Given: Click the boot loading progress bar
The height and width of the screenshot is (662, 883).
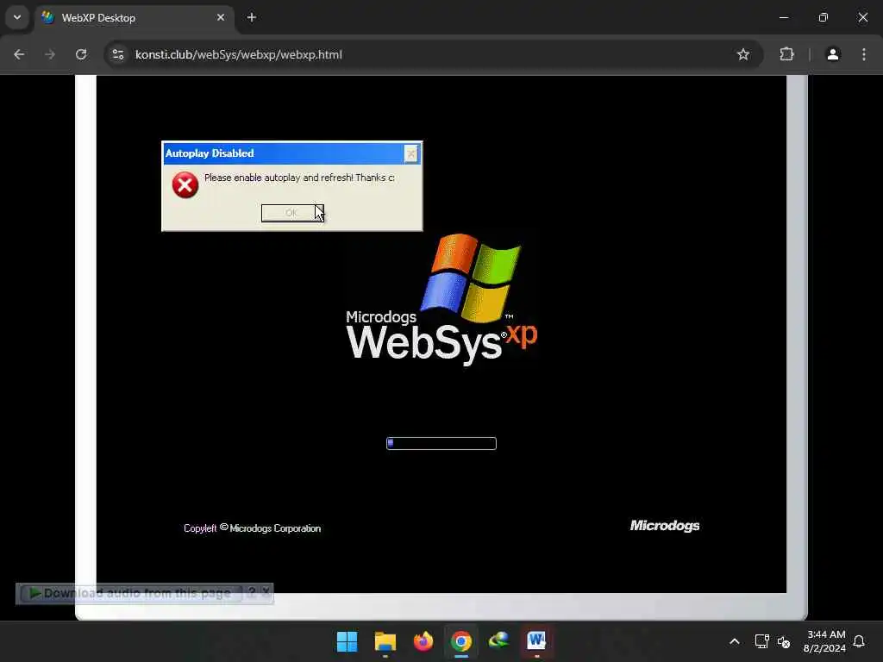Looking at the screenshot, I should coord(441,444).
